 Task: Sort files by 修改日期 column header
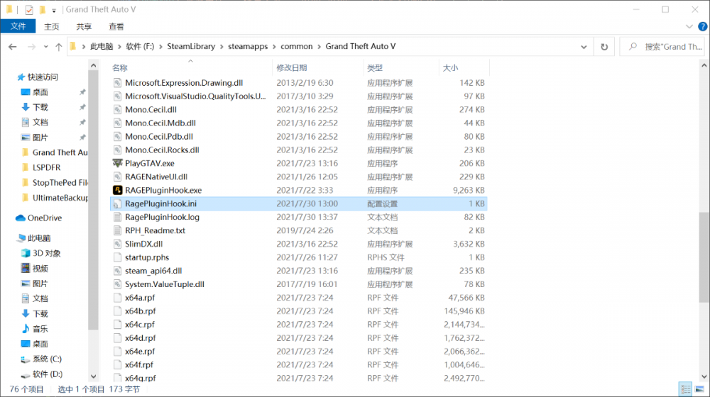tap(292, 67)
